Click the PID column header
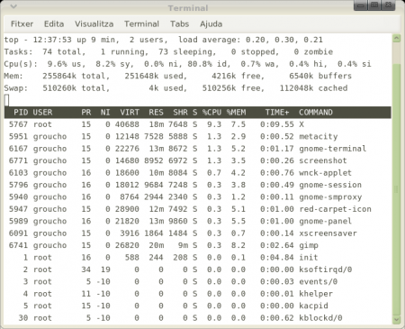Viewport: 405px width, 329px height. (21, 113)
